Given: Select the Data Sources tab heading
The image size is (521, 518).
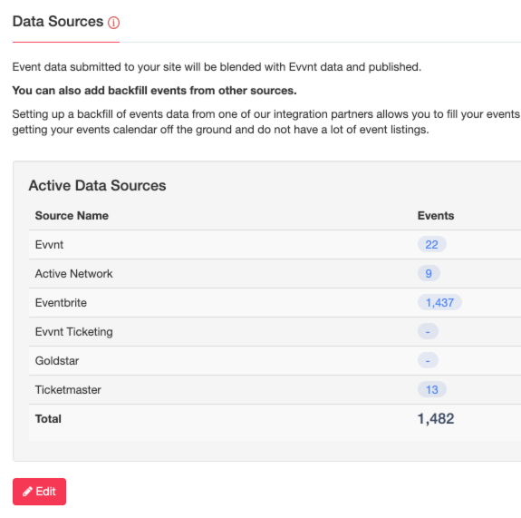Looking at the screenshot, I should (x=58, y=22).
